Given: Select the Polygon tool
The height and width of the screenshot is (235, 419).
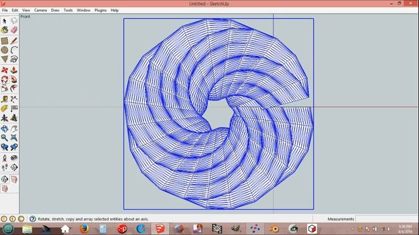Looking at the screenshot, I should [x=5, y=59].
